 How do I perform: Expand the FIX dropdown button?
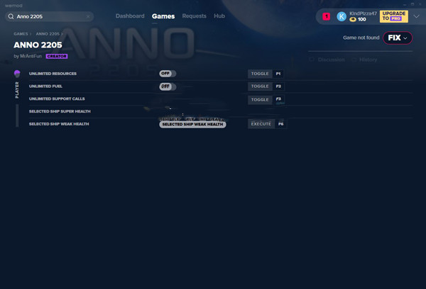click(x=397, y=38)
